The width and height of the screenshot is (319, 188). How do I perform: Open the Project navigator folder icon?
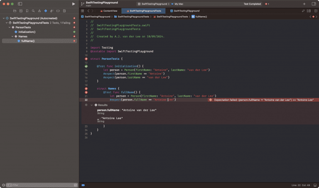(15, 11)
